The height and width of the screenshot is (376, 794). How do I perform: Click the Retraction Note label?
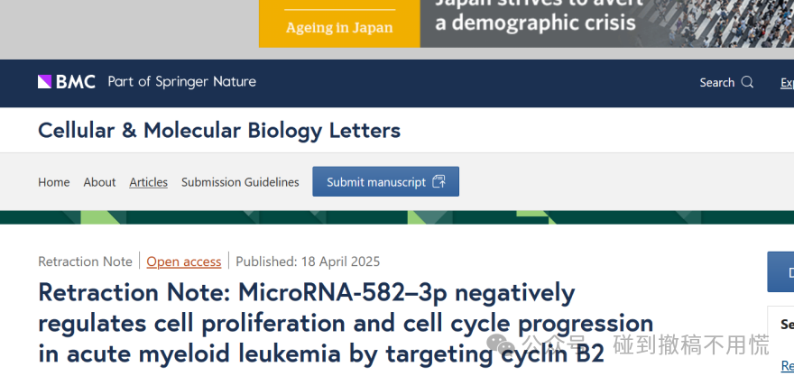coord(85,261)
